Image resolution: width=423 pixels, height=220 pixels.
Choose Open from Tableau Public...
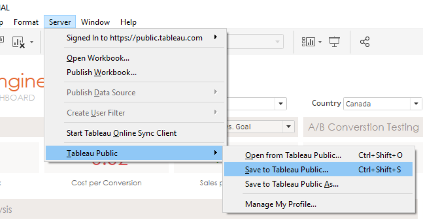pyautogui.click(x=318, y=155)
